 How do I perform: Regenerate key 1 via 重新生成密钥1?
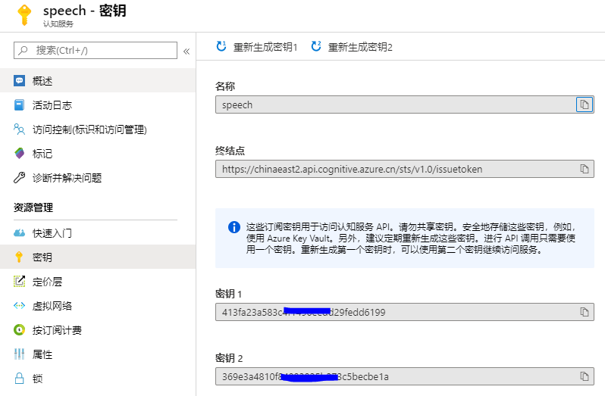(257, 47)
